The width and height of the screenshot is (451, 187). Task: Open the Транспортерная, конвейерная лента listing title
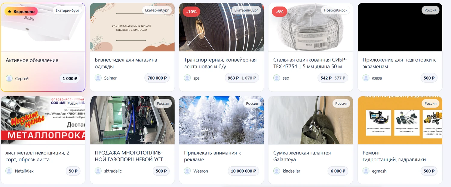220,63
